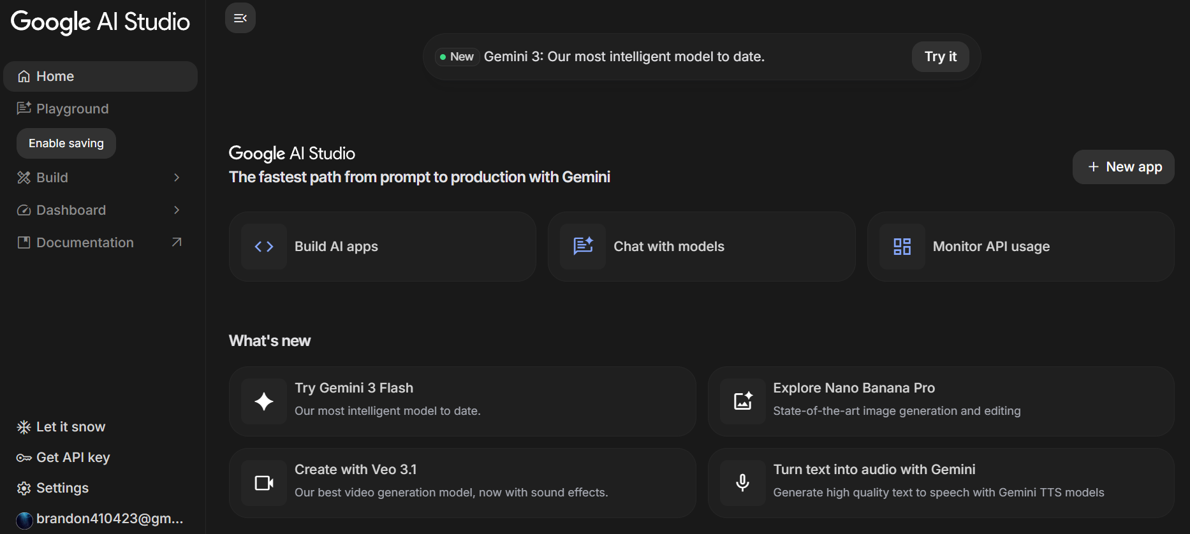Click the dashboard grid icon for Monitor API usage

click(902, 247)
